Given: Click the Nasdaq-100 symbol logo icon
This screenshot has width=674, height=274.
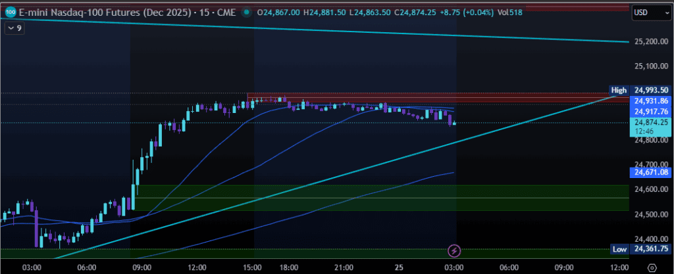Looking at the screenshot, I should 10,12.
